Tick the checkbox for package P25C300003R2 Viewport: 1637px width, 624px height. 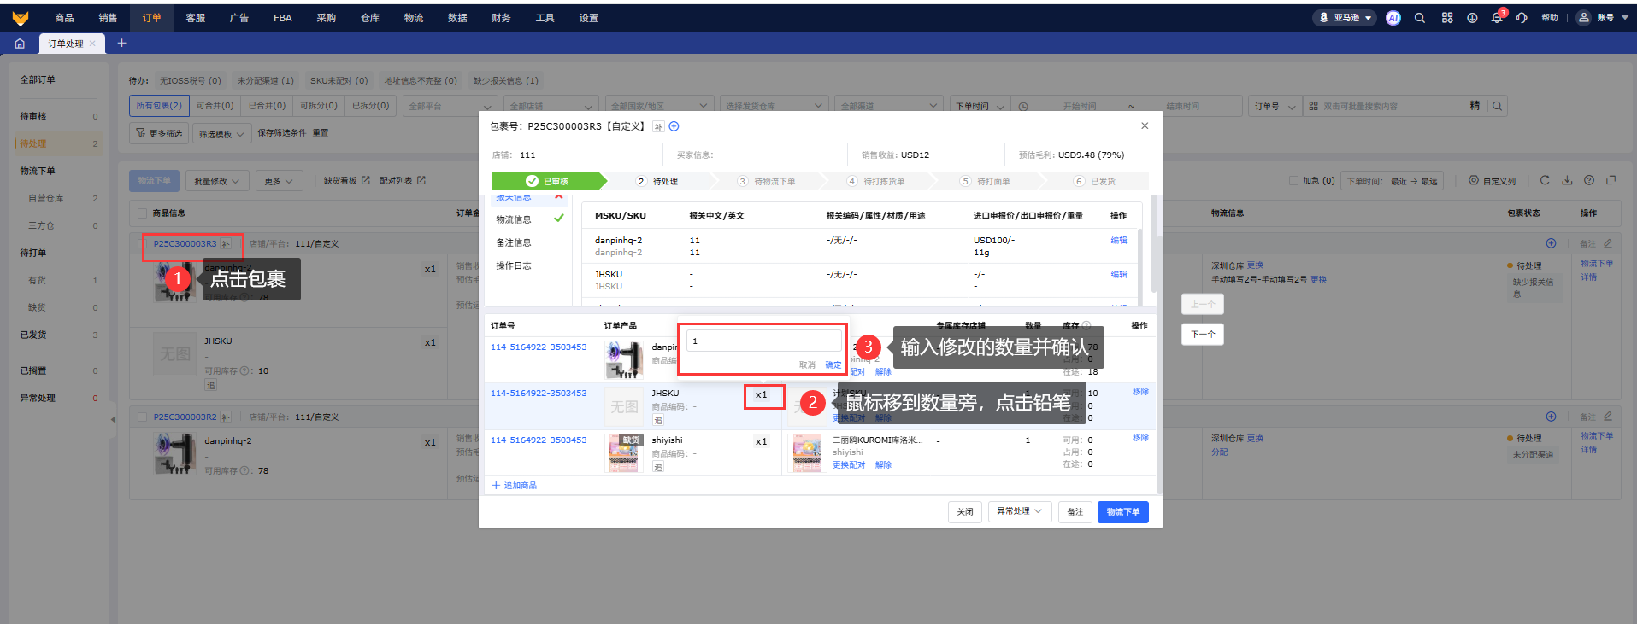142,417
